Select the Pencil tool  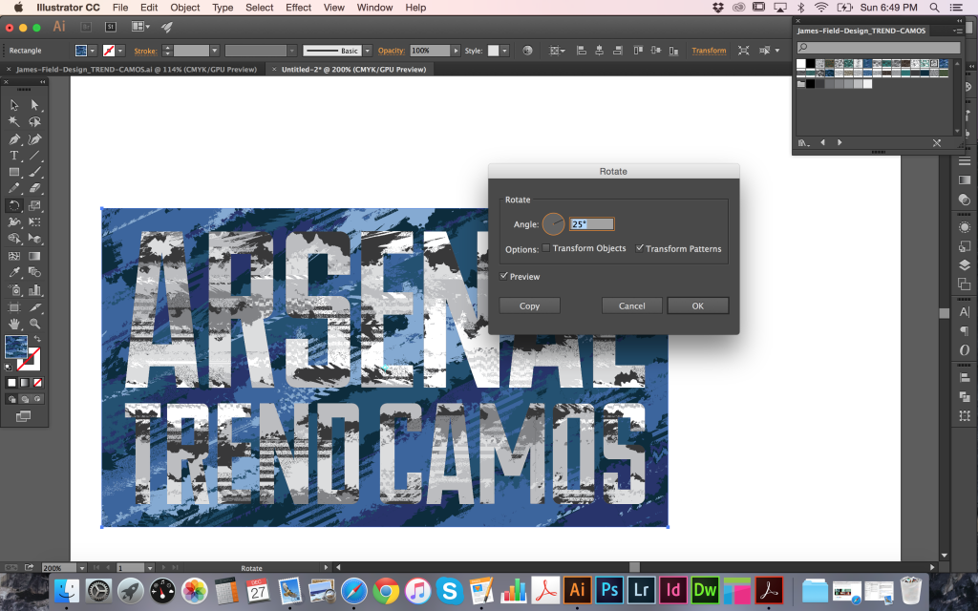click(x=14, y=188)
